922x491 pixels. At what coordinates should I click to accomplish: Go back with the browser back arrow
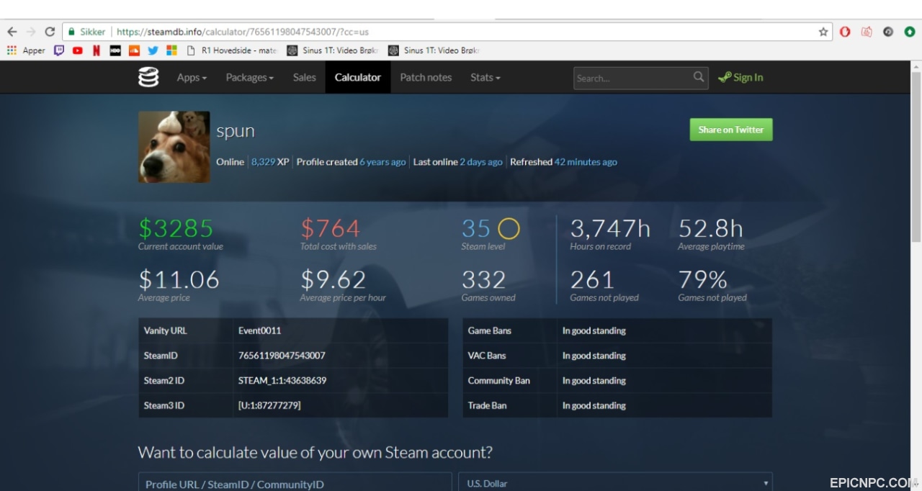pyautogui.click(x=12, y=32)
